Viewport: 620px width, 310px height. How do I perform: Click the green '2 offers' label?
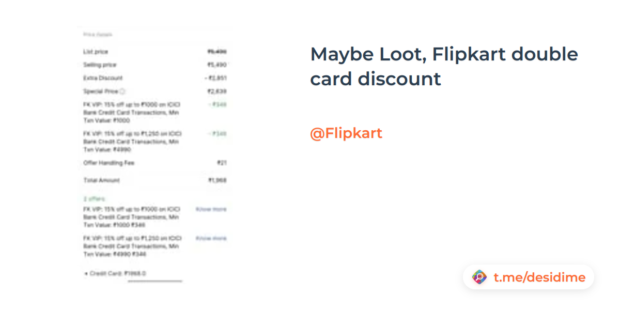click(94, 199)
